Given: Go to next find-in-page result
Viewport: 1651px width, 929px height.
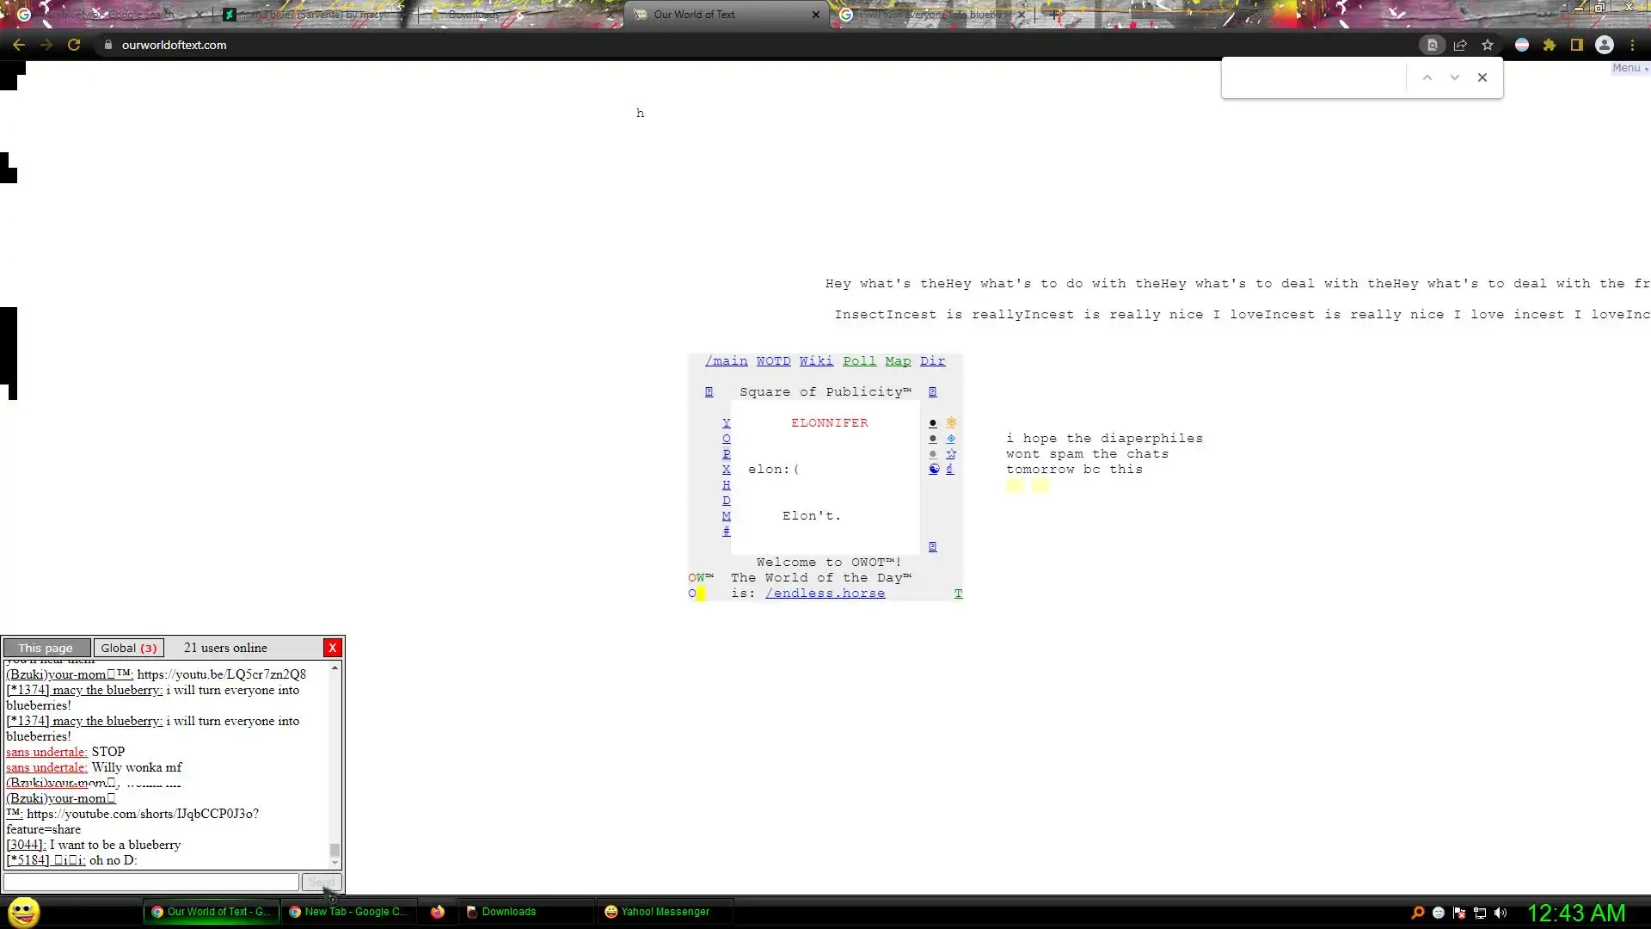Looking at the screenshot, I should pyautogui.click(x=1454, y=77).
